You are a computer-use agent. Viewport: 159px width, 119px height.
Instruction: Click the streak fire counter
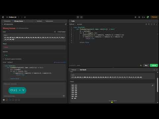click(x=143, y=17)
